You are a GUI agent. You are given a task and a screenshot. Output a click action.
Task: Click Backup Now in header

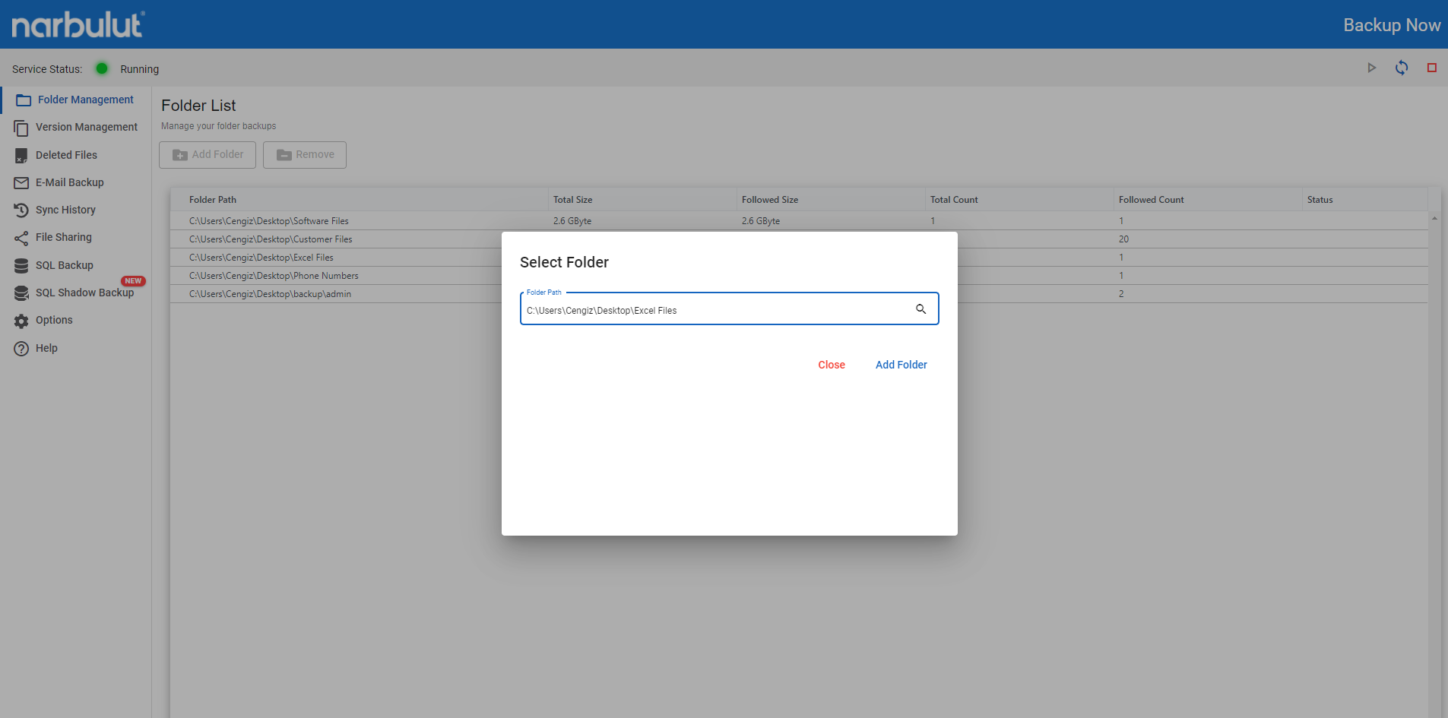pos(1391,25)
